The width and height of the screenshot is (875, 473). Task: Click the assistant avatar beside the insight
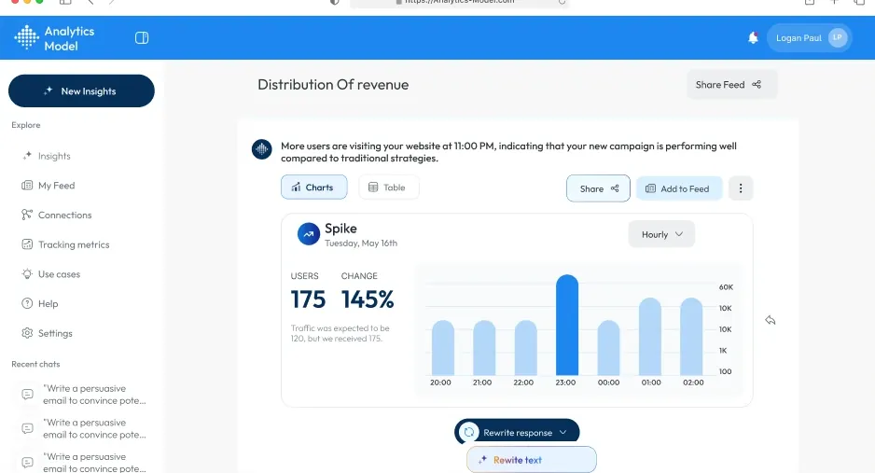click(x=262, y=149)
